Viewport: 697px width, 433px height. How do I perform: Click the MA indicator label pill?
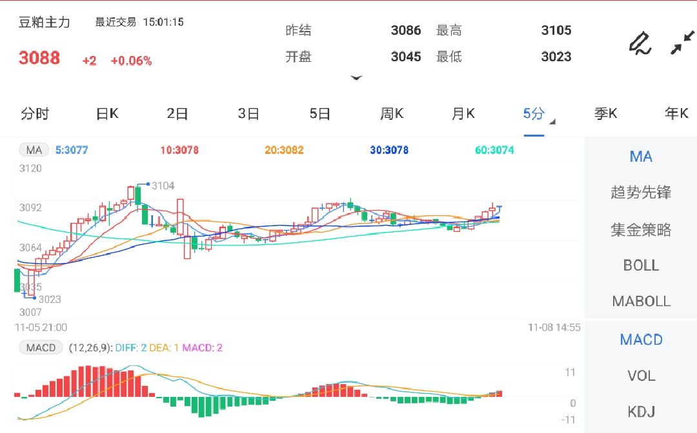pos(34,150)
